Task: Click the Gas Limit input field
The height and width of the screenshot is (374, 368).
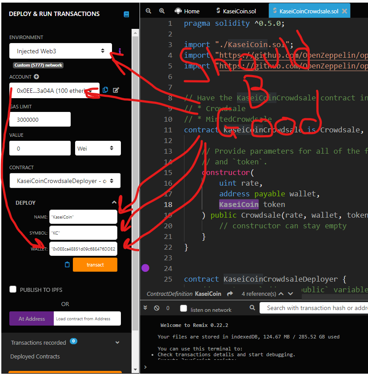Action: click(x=40, y=119)
